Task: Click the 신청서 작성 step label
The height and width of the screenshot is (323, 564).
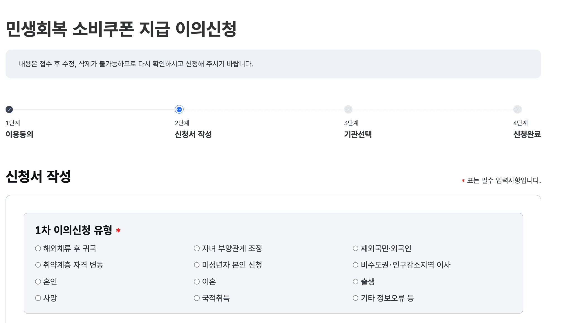Action: (193, 134)
